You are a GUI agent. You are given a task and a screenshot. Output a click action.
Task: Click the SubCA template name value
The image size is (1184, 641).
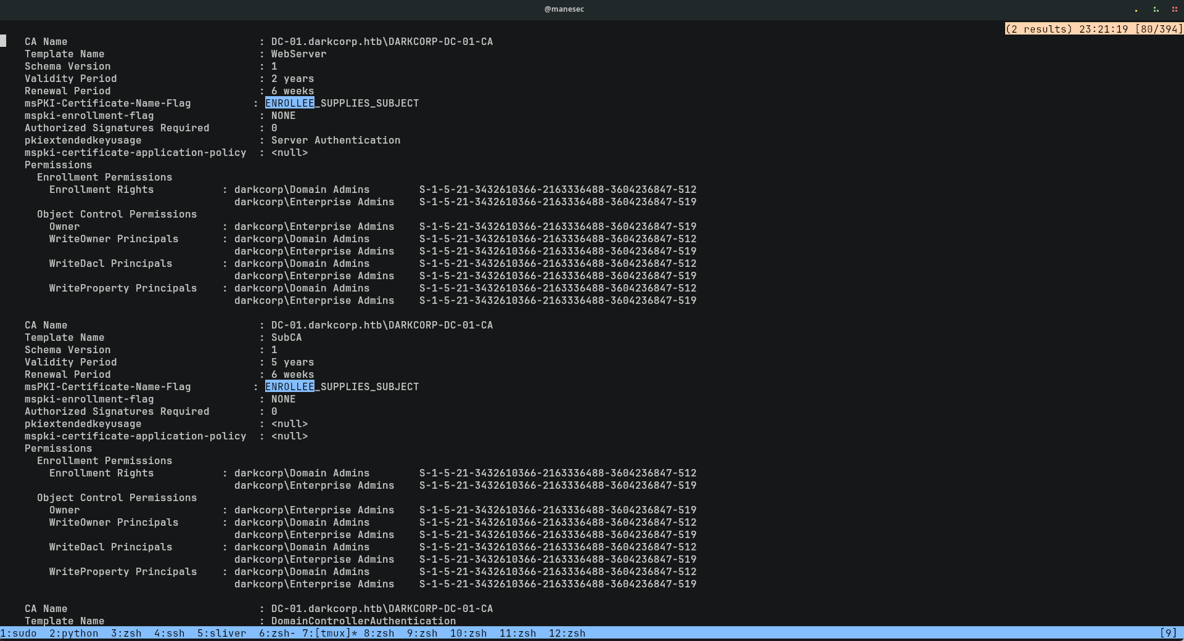coord(286,337)
